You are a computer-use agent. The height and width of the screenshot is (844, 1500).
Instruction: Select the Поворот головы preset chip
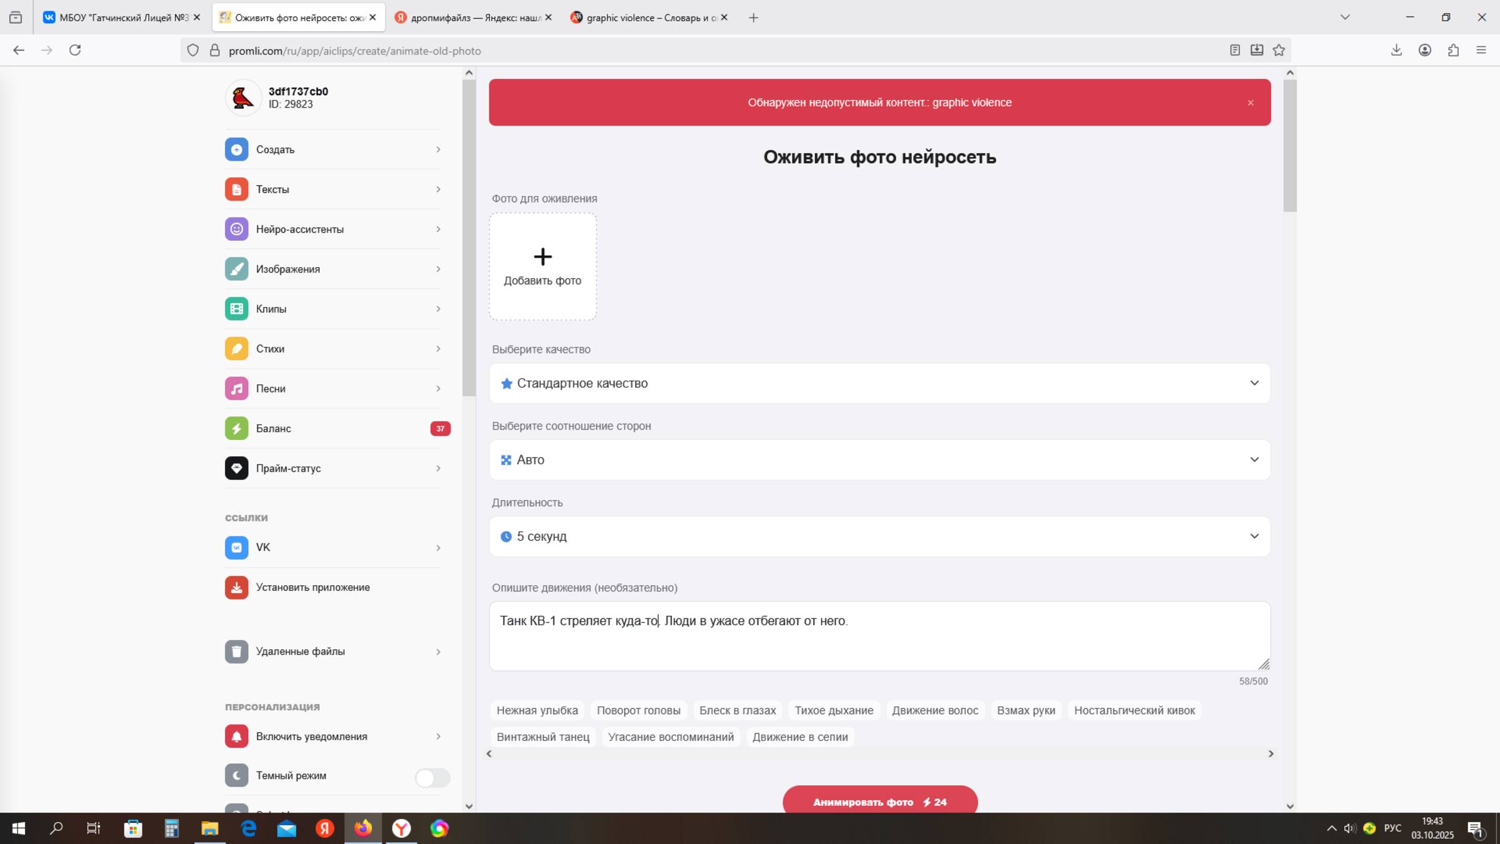click(638, 710)
